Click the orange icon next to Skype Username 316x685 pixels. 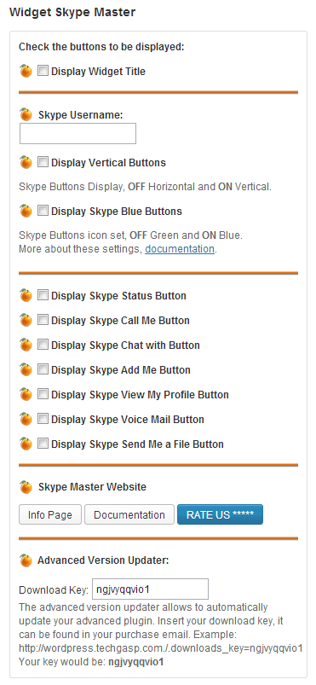click(26, 115)
